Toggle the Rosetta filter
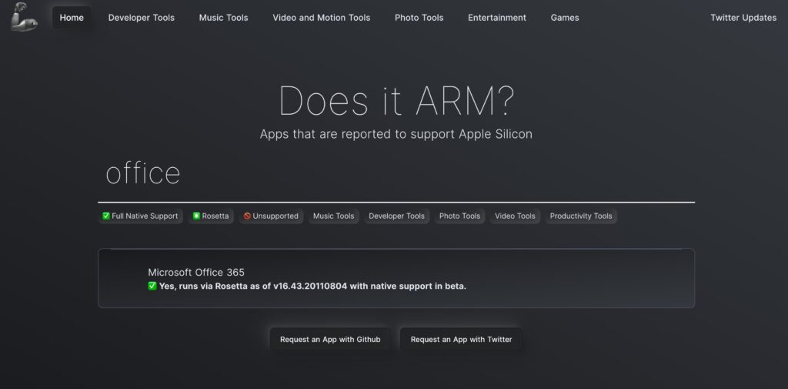The image size is (788, 389). pyautogui.click(x=211, y=216)
